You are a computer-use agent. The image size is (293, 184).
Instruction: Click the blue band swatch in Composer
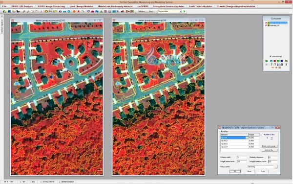pos(282,61)
